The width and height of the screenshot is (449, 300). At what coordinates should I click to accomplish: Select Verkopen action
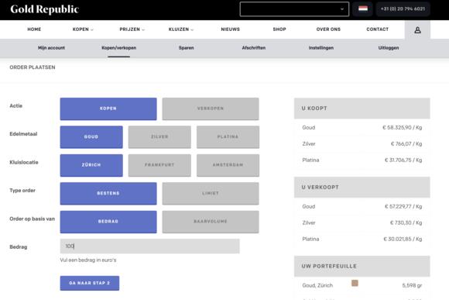point(211,109)
